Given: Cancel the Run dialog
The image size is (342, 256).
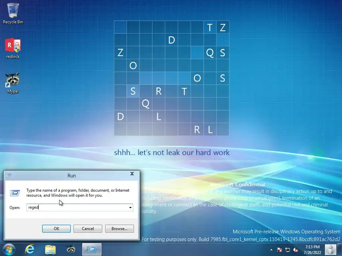Looking at the screenshot, I should pyautogui.click(x=88, y=229).
